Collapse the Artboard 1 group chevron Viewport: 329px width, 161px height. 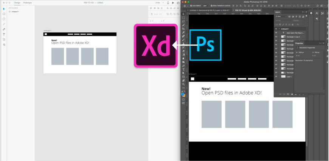(x=279, y=29)
